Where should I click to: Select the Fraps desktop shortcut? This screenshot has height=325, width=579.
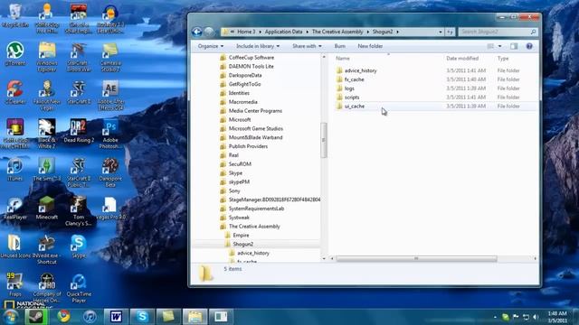pyautogui.click(x=15, y=284)
